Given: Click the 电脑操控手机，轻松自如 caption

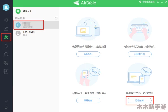Looking at the screenshot, I should click(139, 93).
